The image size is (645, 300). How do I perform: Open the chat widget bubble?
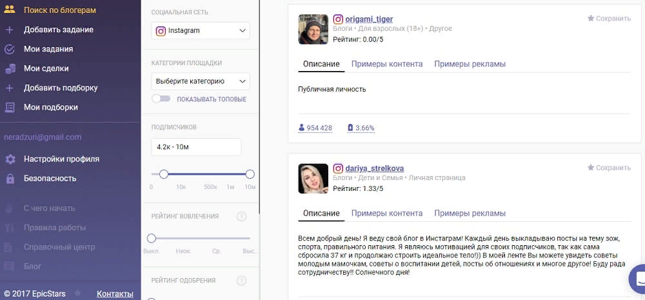[637, 277]
